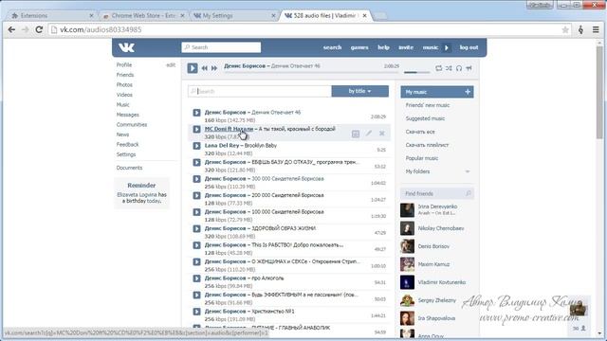
Task: Toggle broadcast megaphone icon in player
Action: click(469, 68)
